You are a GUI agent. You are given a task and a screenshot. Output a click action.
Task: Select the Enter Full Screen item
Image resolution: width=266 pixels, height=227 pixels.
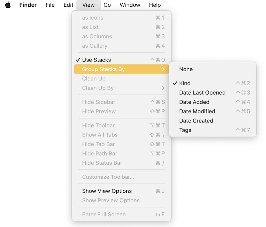pos(104,214)
